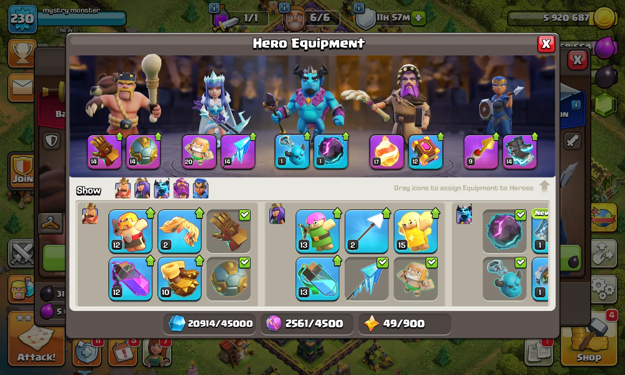Screen dimensions: 625x375
Task: Filter by Royal Champion portrait
Action: 201,188
